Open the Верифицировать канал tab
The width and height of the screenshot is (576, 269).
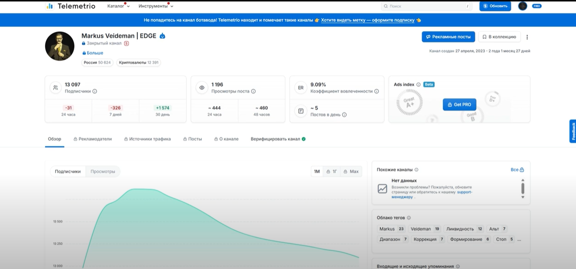[278, 139]
